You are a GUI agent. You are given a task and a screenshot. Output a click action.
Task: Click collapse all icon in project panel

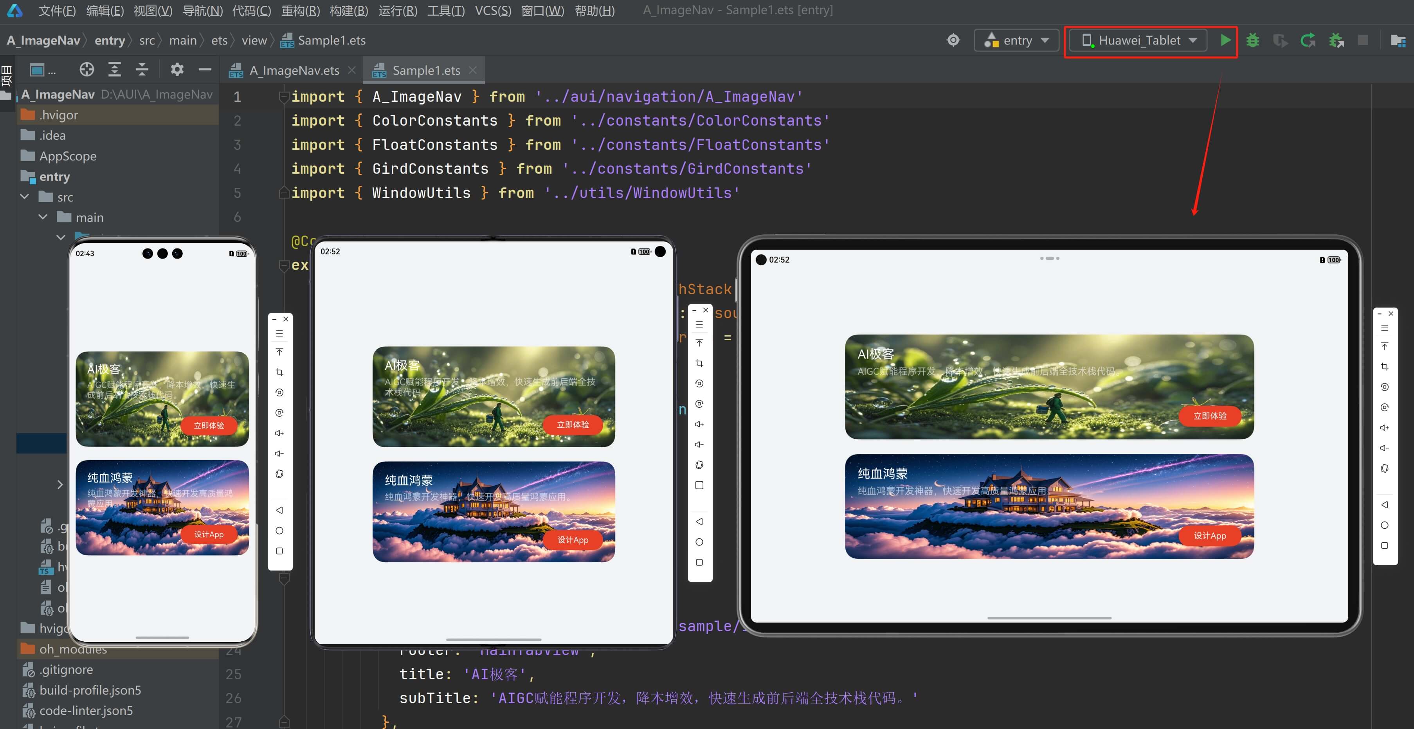(142, 69)
